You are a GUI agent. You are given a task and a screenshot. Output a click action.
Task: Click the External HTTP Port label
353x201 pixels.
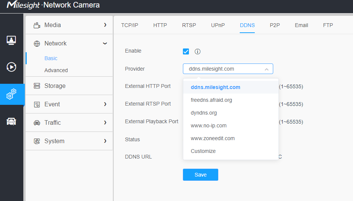(x=148, y=86)
